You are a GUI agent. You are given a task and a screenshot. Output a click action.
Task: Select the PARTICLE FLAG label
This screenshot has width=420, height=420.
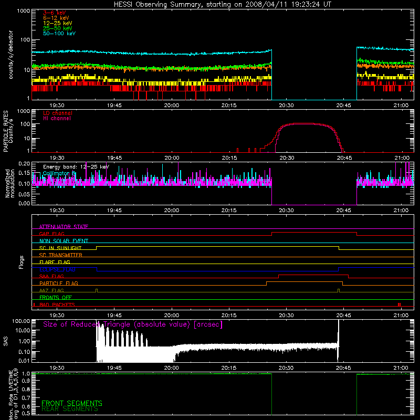(59, 283)
